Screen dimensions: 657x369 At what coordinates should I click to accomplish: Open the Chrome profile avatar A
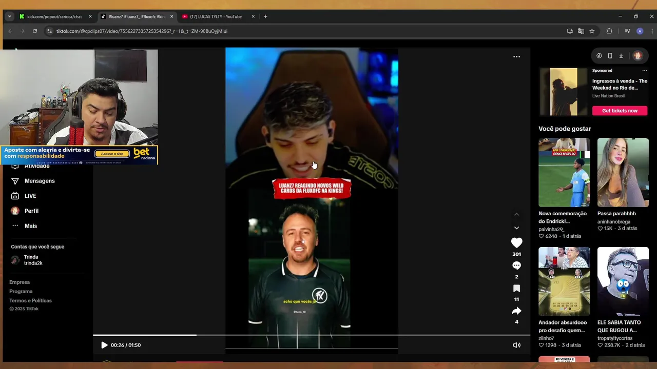coord(640,31)
